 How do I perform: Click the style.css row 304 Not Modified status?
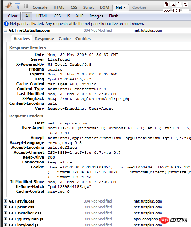coord(98,201)
